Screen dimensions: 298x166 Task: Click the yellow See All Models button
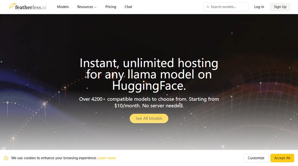coord(149,118)
